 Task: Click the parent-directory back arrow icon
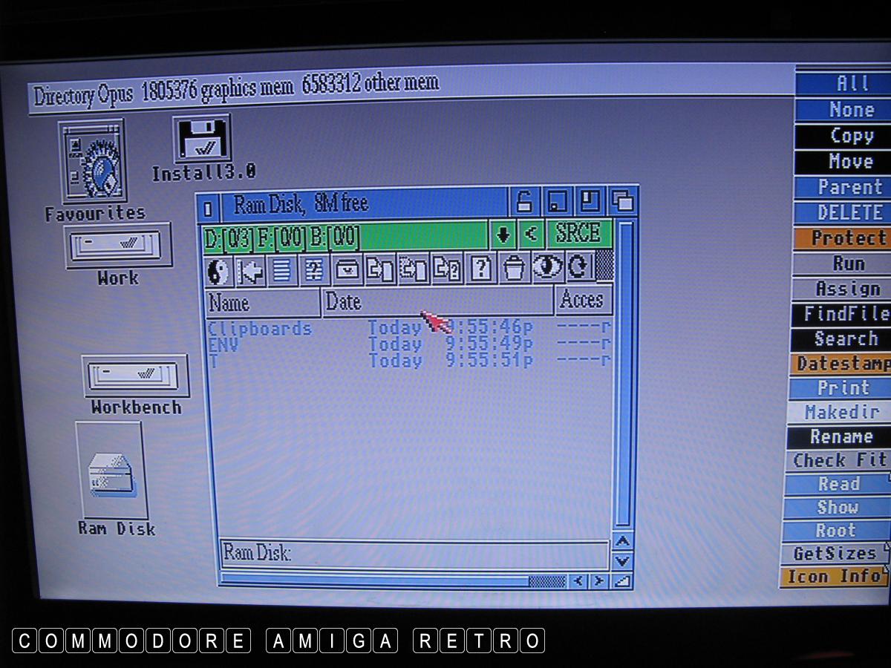point(250,269)
